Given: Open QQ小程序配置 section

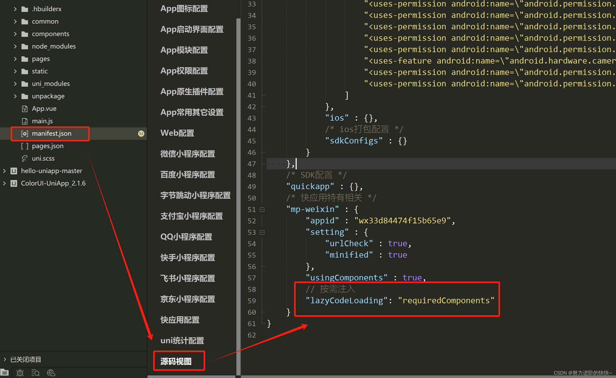Looking at the screenshot, I should point(186,237).
